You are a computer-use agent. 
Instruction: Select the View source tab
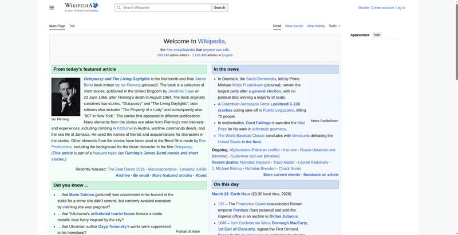tap(294, 26)
